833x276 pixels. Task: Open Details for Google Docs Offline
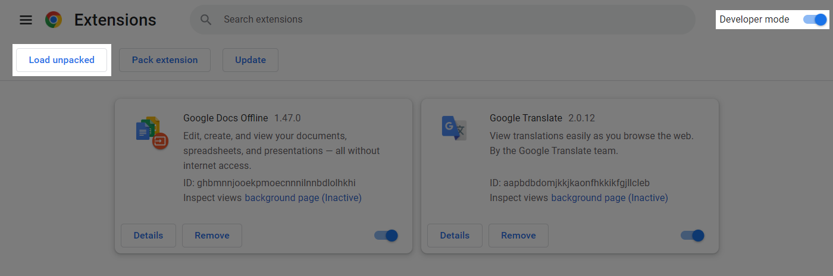[x=148, y=236]
